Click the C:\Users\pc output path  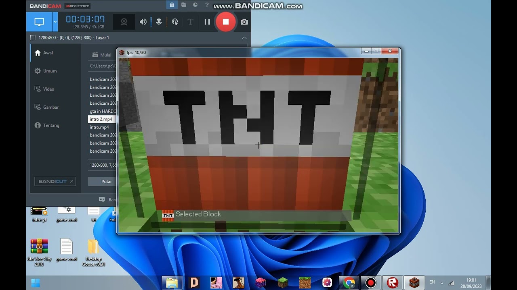pos(103,66)
